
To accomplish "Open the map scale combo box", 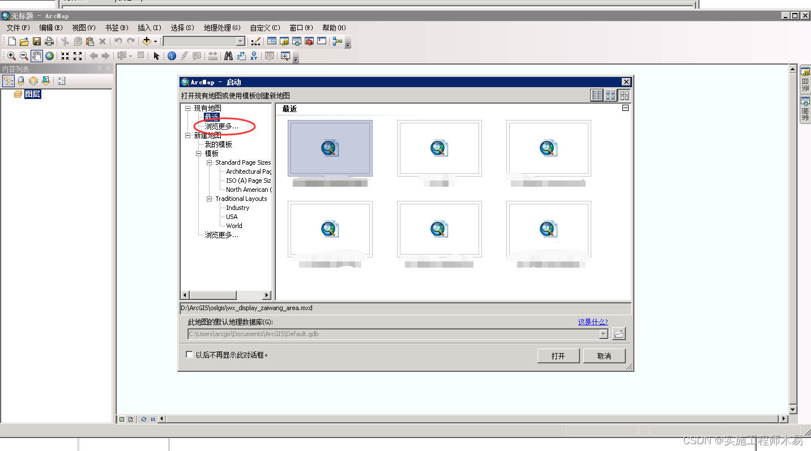I will pyautogui.click(x=204, y=41).
